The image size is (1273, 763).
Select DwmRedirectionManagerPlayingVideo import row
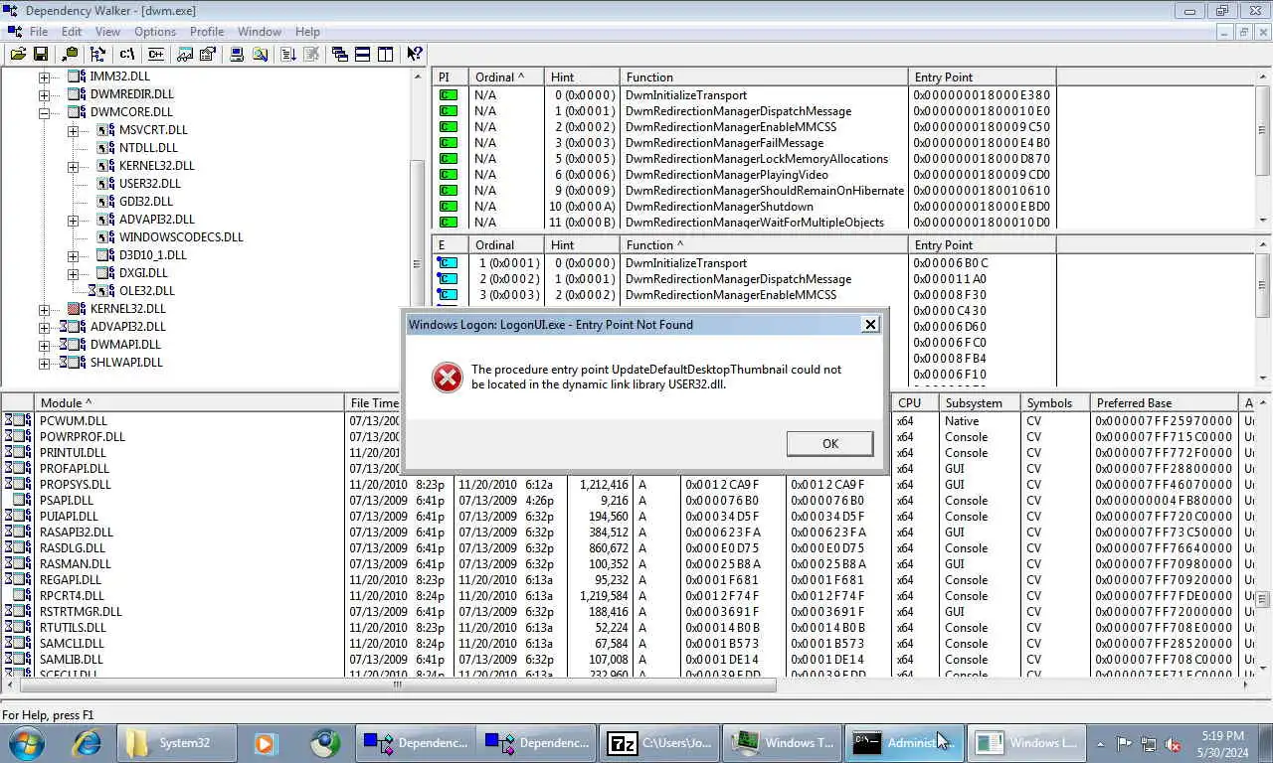pos(744,175)
